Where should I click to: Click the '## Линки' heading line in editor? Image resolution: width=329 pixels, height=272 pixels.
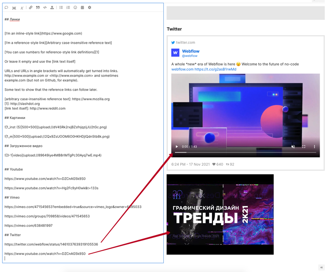(12, 19)
